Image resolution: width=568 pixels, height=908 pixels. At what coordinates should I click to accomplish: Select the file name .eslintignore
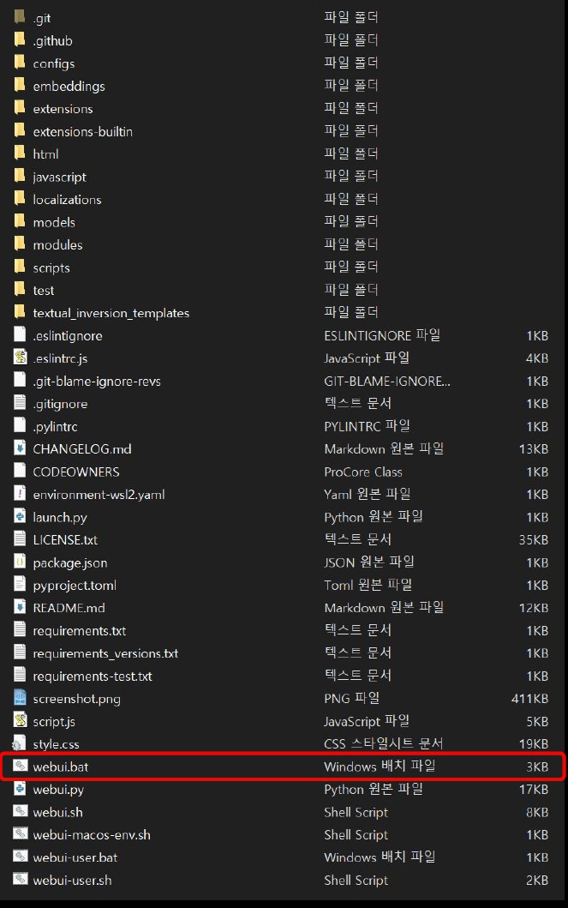[x=68, y=336]
